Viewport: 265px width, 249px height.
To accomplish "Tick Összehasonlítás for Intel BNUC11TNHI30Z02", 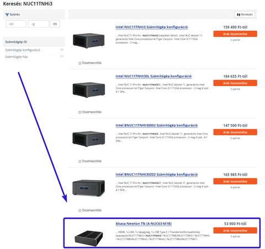I will click(x=80, y=210).
